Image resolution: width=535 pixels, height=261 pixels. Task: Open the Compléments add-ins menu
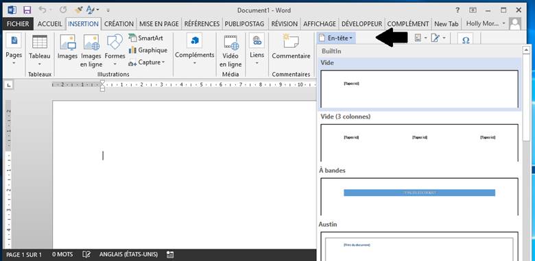pos(195,50)
